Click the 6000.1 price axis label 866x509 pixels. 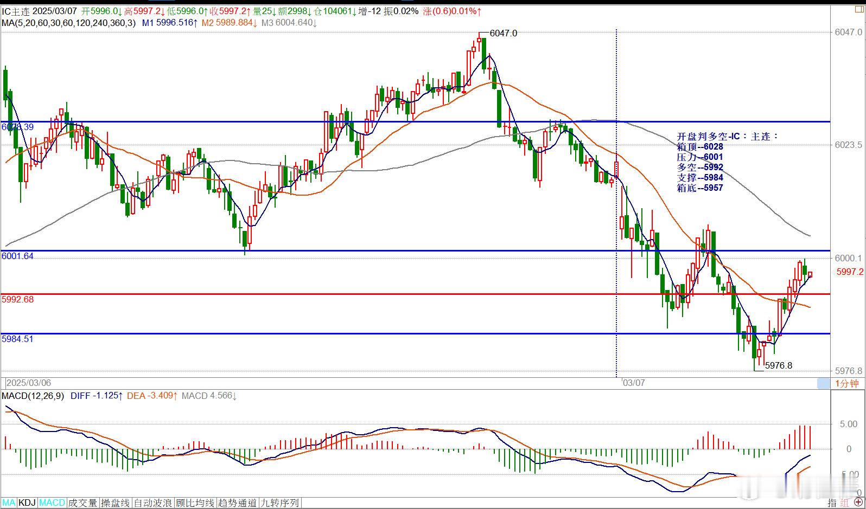point(849,258)
